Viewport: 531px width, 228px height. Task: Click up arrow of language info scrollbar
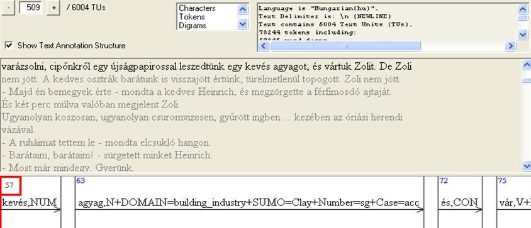tap(523, 9)
